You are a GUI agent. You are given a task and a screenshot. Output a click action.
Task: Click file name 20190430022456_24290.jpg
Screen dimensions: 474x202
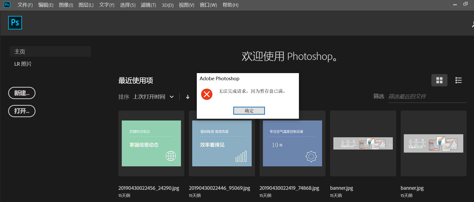pos(149,188)
